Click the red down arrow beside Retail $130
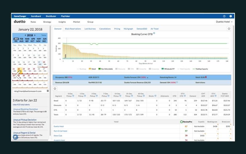246x154 pixels. coord(206,77)
